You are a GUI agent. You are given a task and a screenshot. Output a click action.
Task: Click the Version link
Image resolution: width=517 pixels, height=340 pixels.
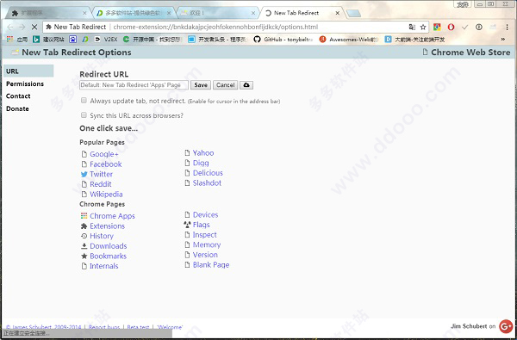point(205,255)
